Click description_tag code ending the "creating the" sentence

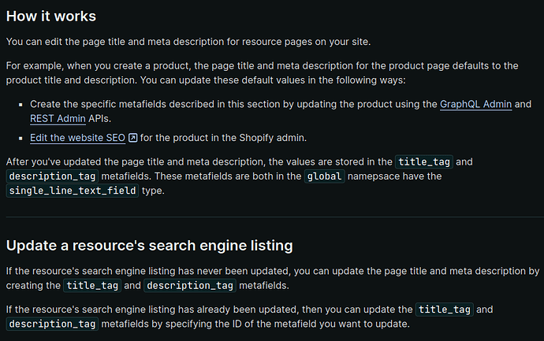189,285
